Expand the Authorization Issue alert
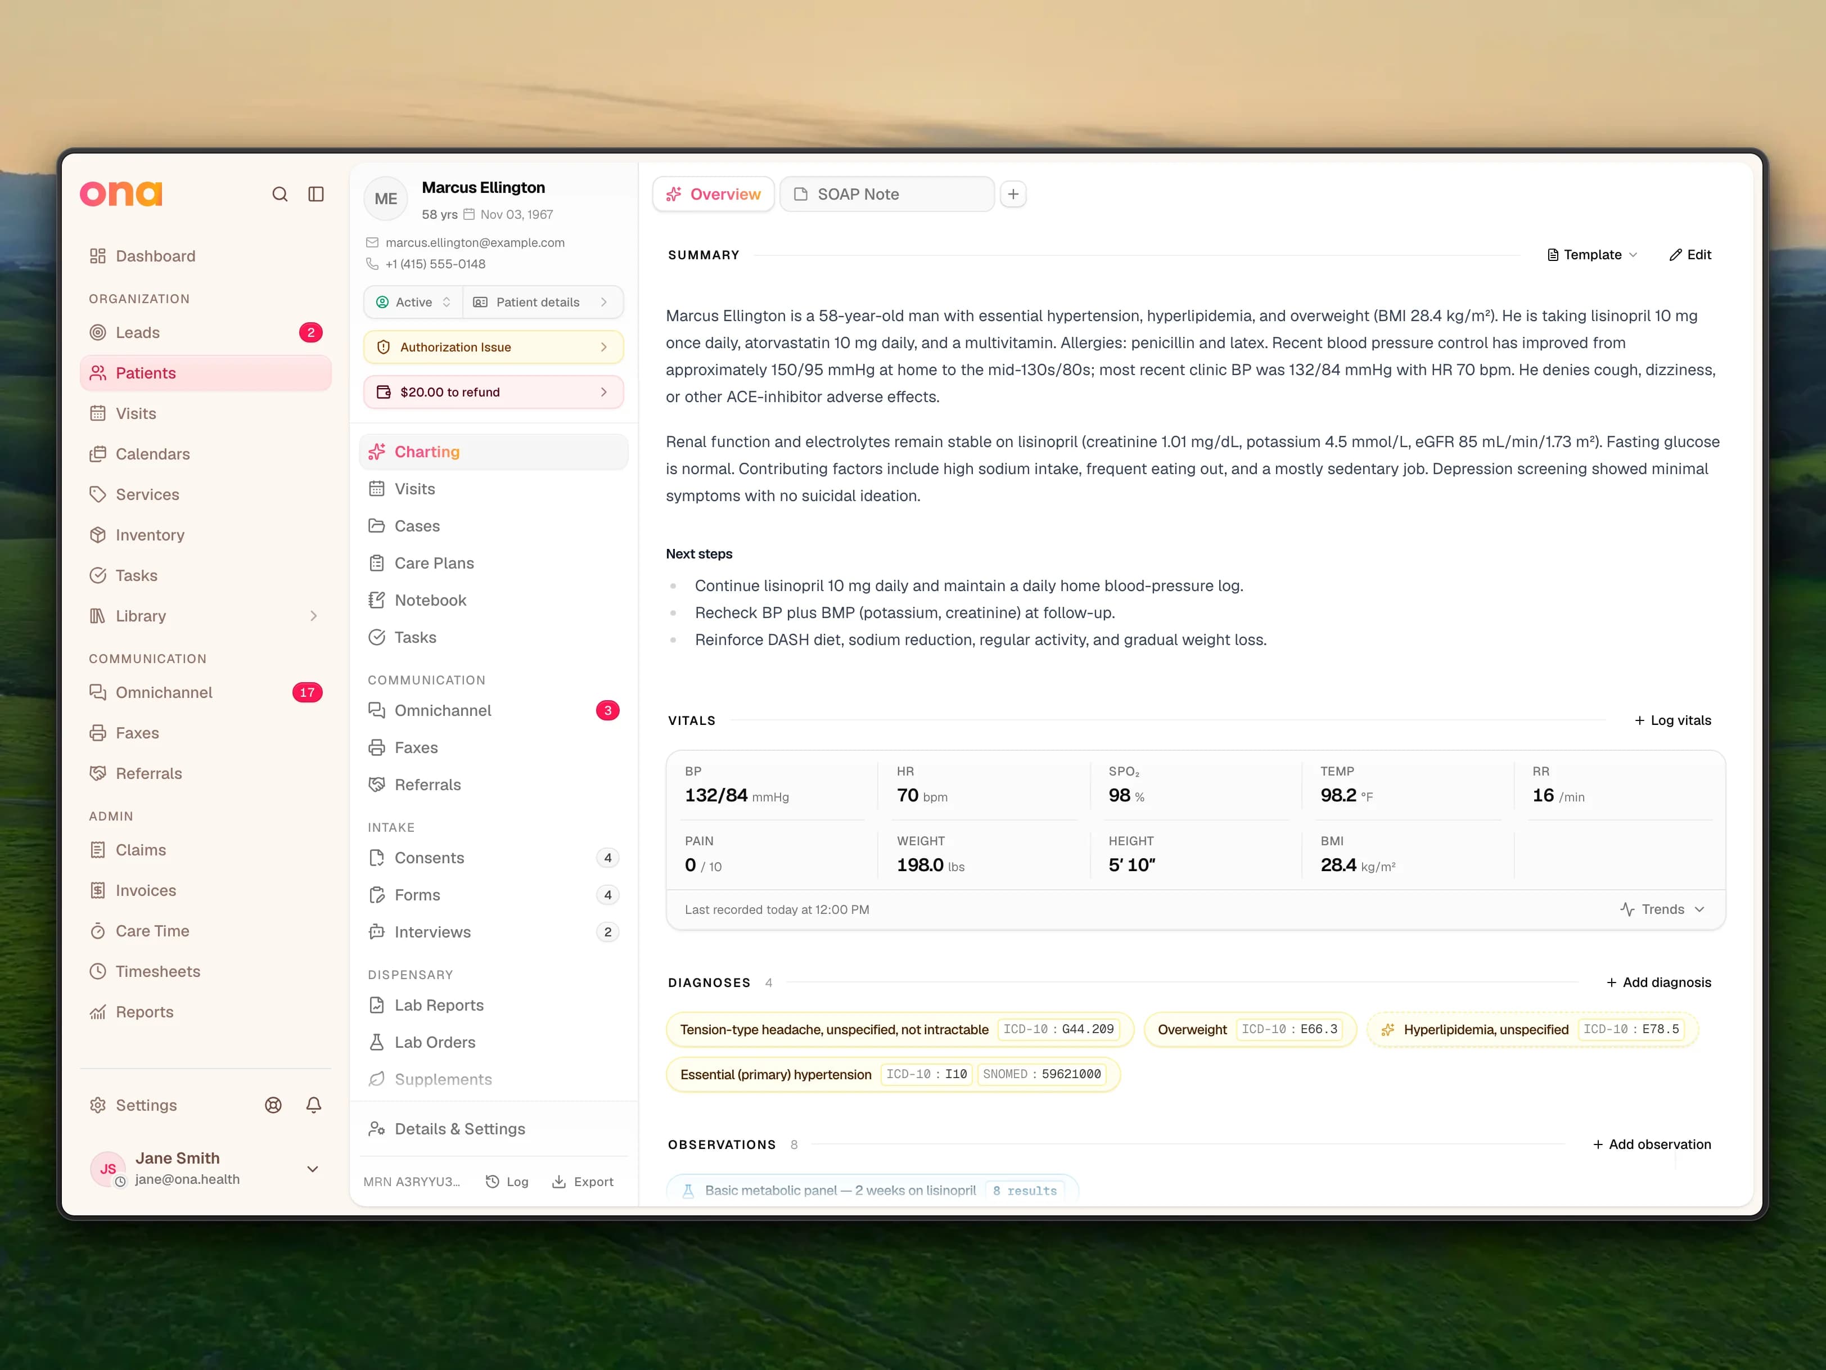Image resolution: width=1826 pixels, height=1370 pixels. tap(494, 348)
